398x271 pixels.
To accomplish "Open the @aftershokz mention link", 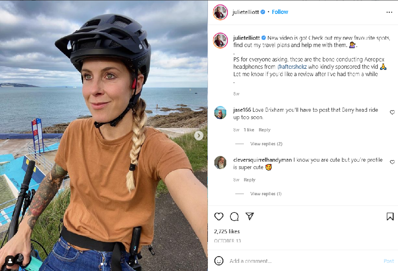I will [292, 66].
